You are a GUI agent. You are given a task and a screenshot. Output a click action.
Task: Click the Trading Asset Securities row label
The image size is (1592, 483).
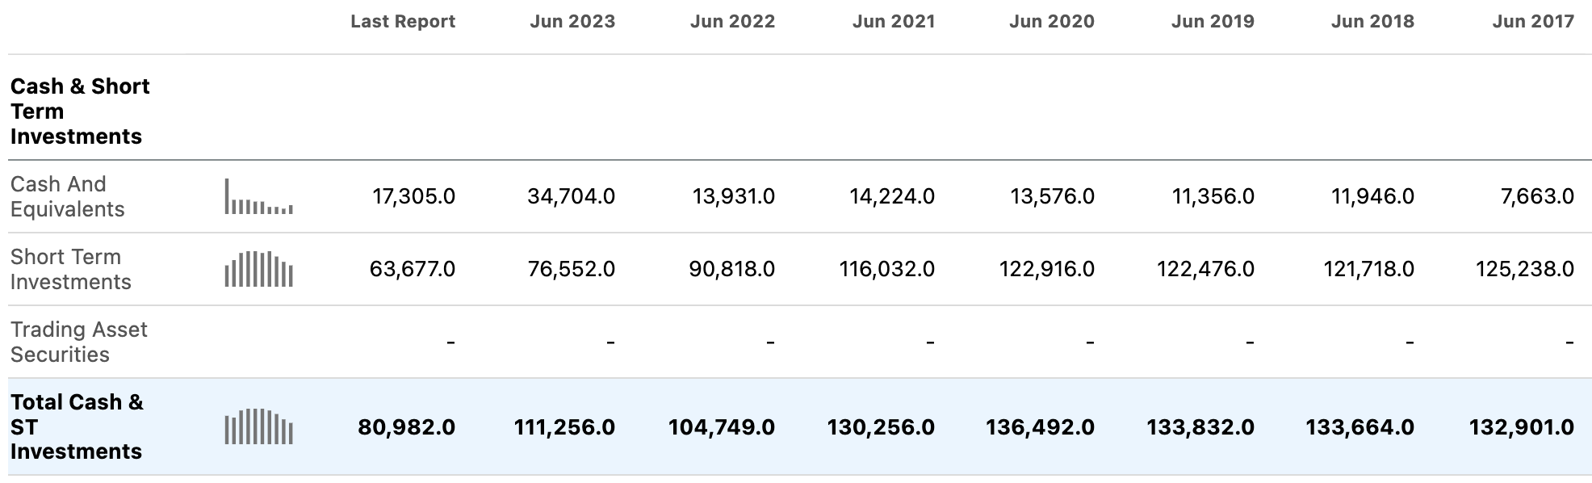pos(78,342)
